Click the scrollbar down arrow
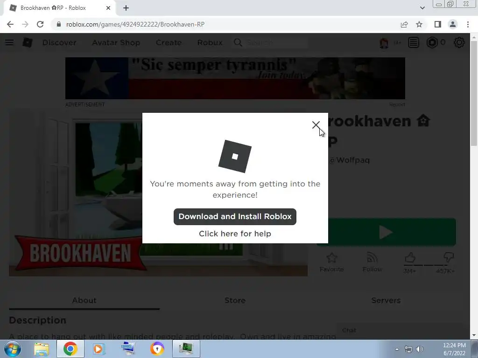The image size is (478, 358). coord(474,335)
